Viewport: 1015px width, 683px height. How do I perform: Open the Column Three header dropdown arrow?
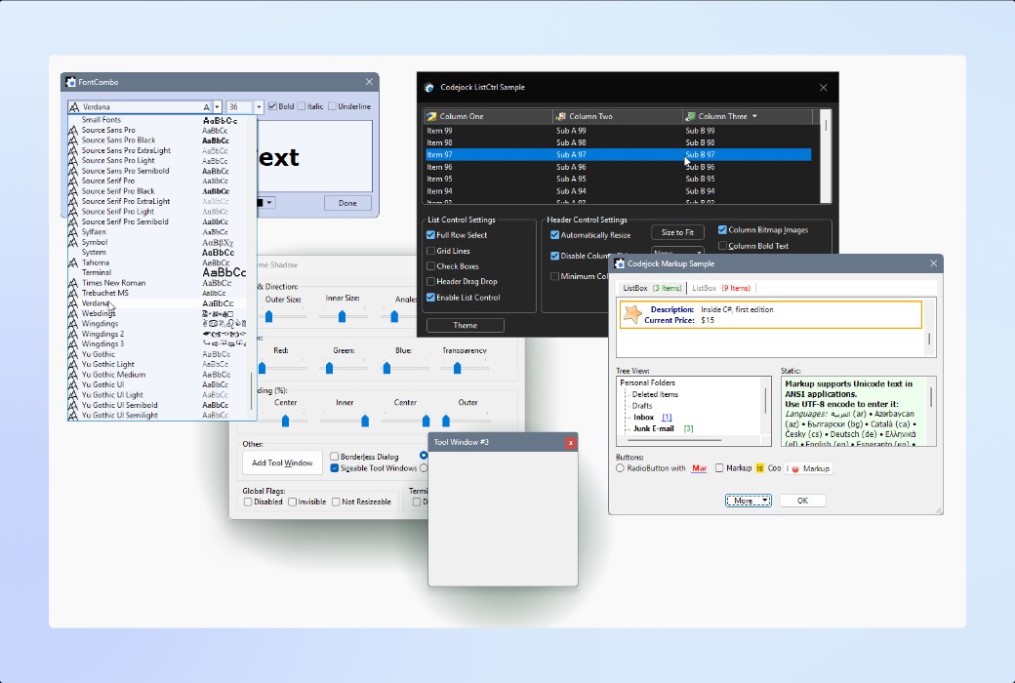pyautogui.click(x=754, y=116)
